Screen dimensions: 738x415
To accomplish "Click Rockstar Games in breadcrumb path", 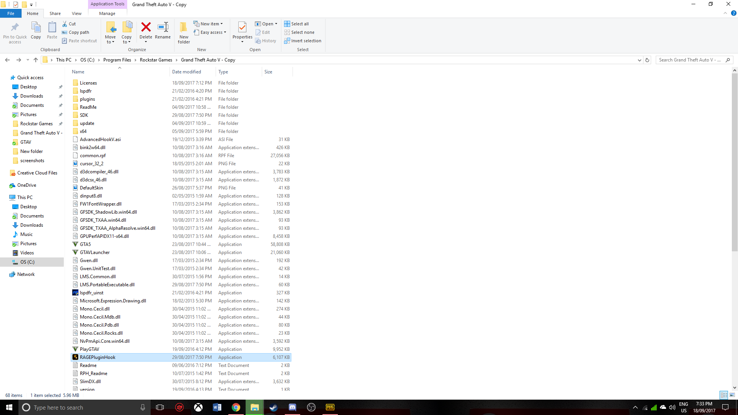I will point(156,60).
